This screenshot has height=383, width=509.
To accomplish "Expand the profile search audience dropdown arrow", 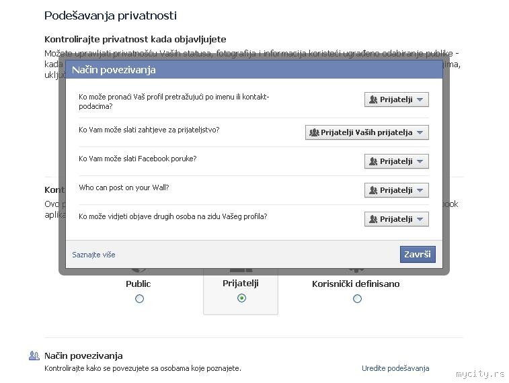I will click(x=420, y=99).
